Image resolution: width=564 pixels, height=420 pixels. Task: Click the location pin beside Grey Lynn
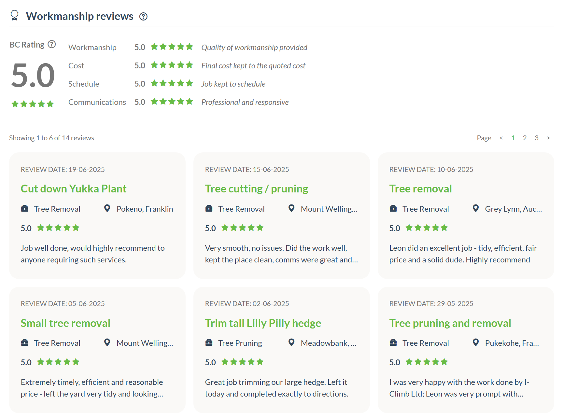pos(475,208)
